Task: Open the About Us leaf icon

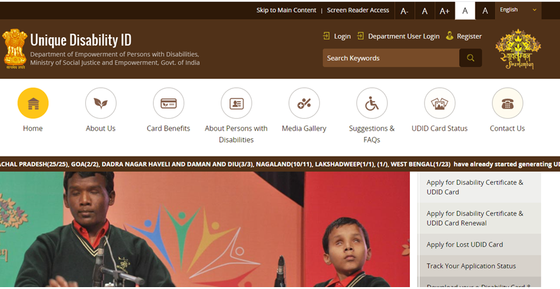Action: pyautogui.click(x=100, y=103)
